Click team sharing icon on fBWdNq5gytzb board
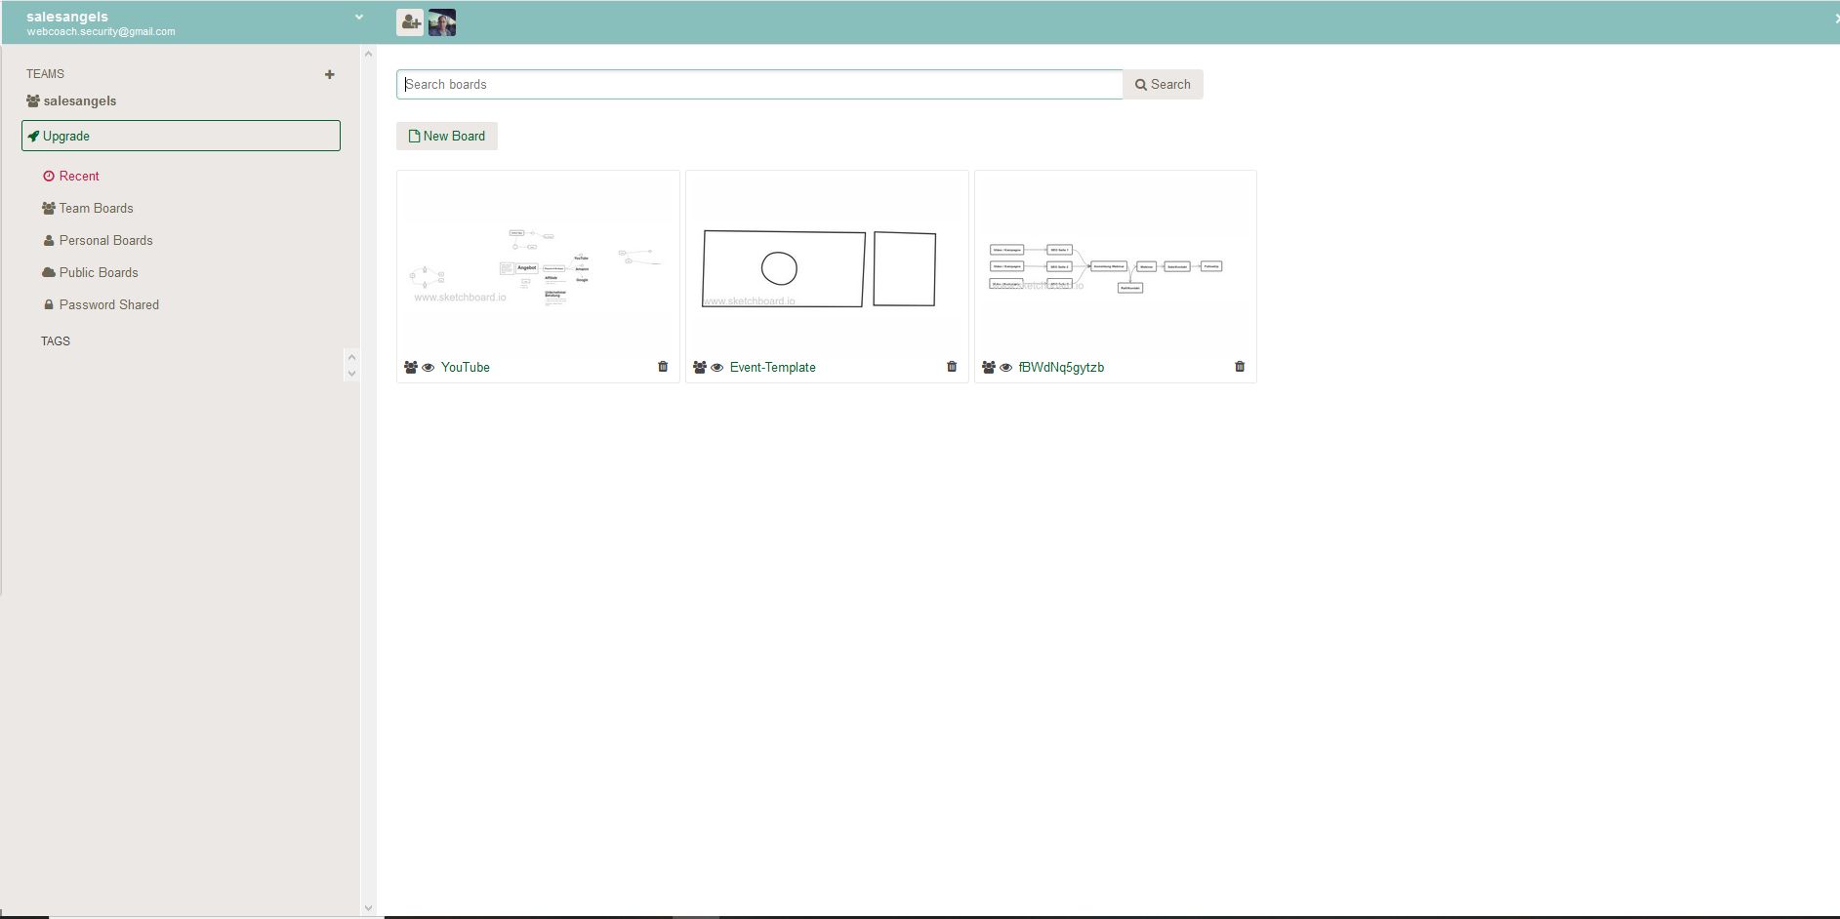 [x=989, y=367]
